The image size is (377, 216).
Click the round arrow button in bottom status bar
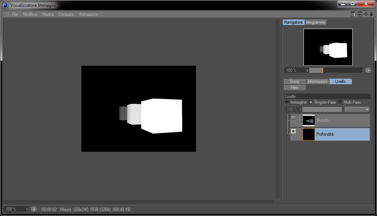point(34,209)
